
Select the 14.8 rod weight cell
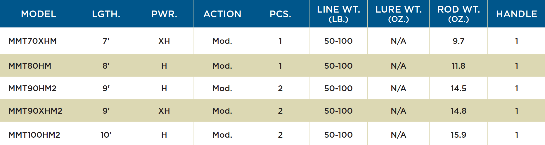pyautogui.click(x=459, y=111)
